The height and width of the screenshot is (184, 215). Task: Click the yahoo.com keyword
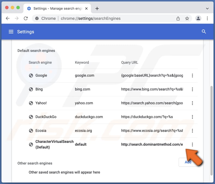pyautogui.click(x=84, y=103)
